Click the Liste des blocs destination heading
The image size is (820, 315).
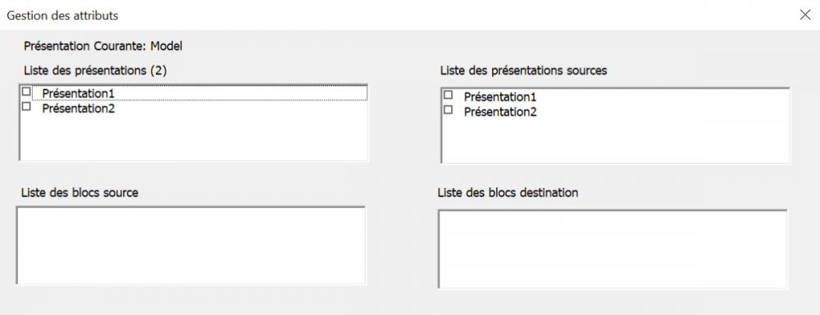(x=508, y=192)
